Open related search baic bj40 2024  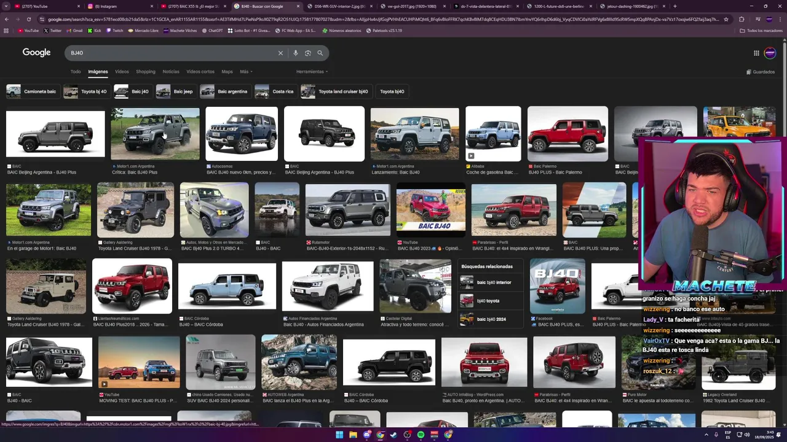tap(491, 319)
